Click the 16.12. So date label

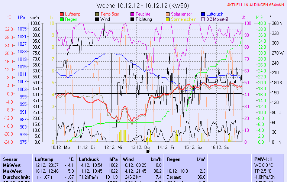(220, 147)
